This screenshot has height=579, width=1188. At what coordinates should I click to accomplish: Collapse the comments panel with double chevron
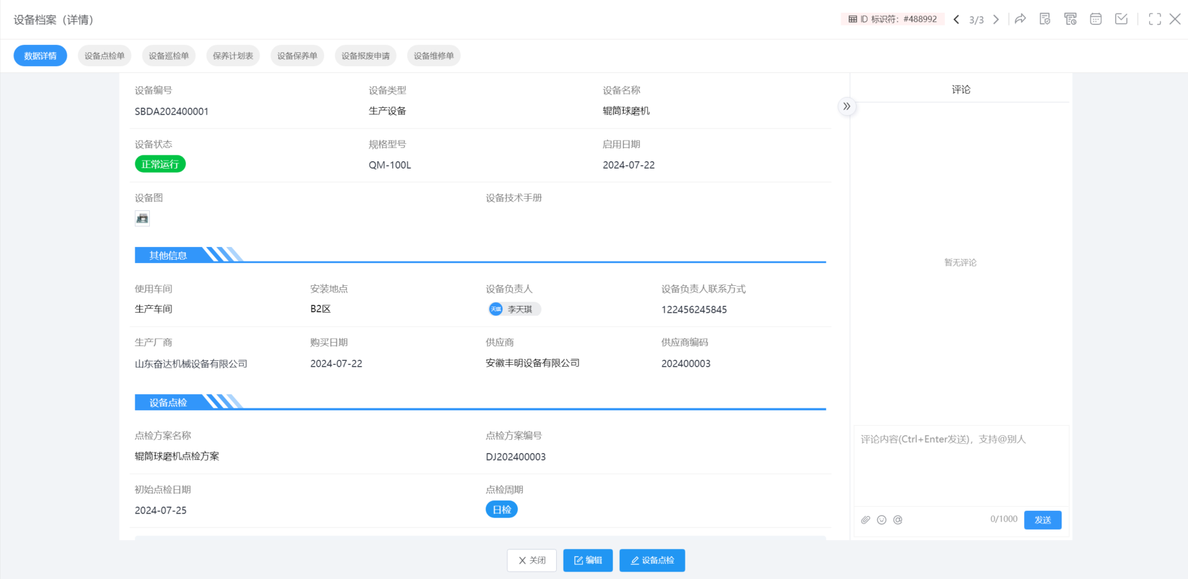[847, 106]
